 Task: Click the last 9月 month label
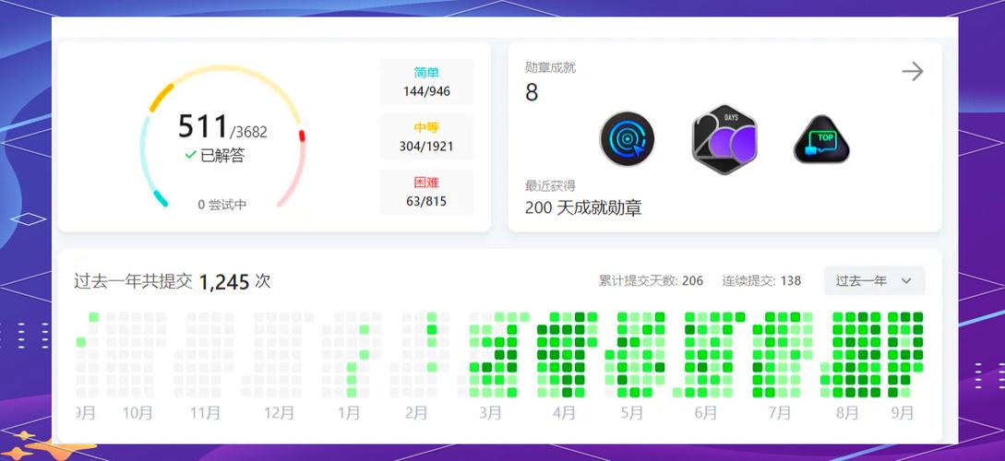pyautogui.click(x=903, y=413)
